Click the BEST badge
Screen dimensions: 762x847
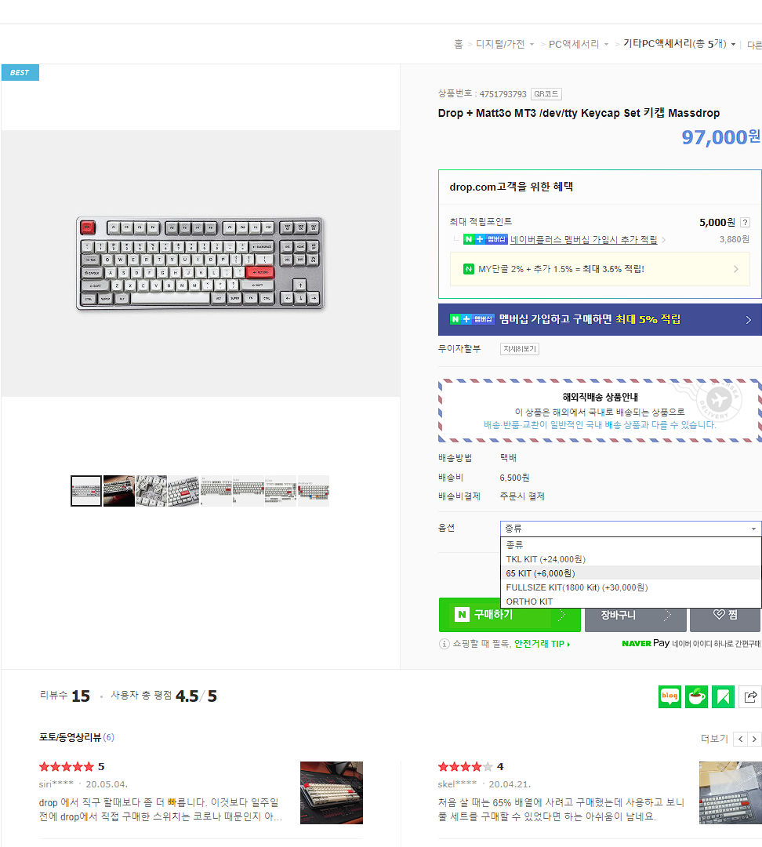20,72
